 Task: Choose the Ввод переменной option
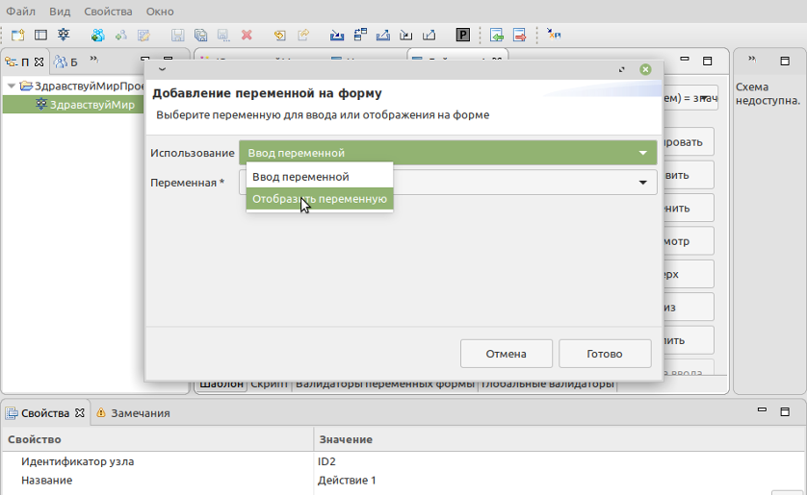point(319,177)
